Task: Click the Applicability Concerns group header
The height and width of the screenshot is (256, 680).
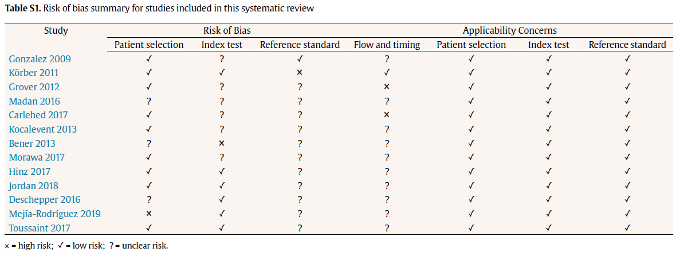Action: point(509,31)
